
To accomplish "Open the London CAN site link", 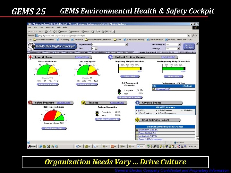I will pyautogui.click(x=148, y=136).
